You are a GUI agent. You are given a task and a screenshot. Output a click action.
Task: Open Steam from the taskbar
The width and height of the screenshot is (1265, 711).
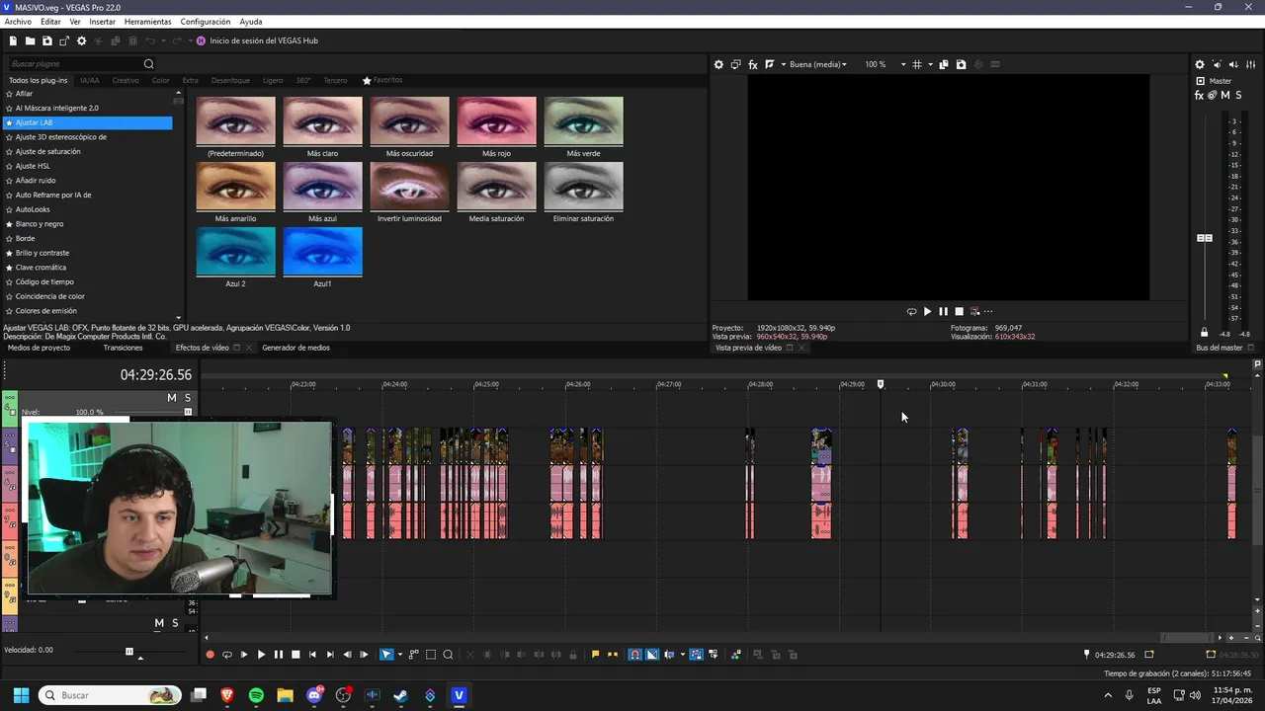[400, 695]
